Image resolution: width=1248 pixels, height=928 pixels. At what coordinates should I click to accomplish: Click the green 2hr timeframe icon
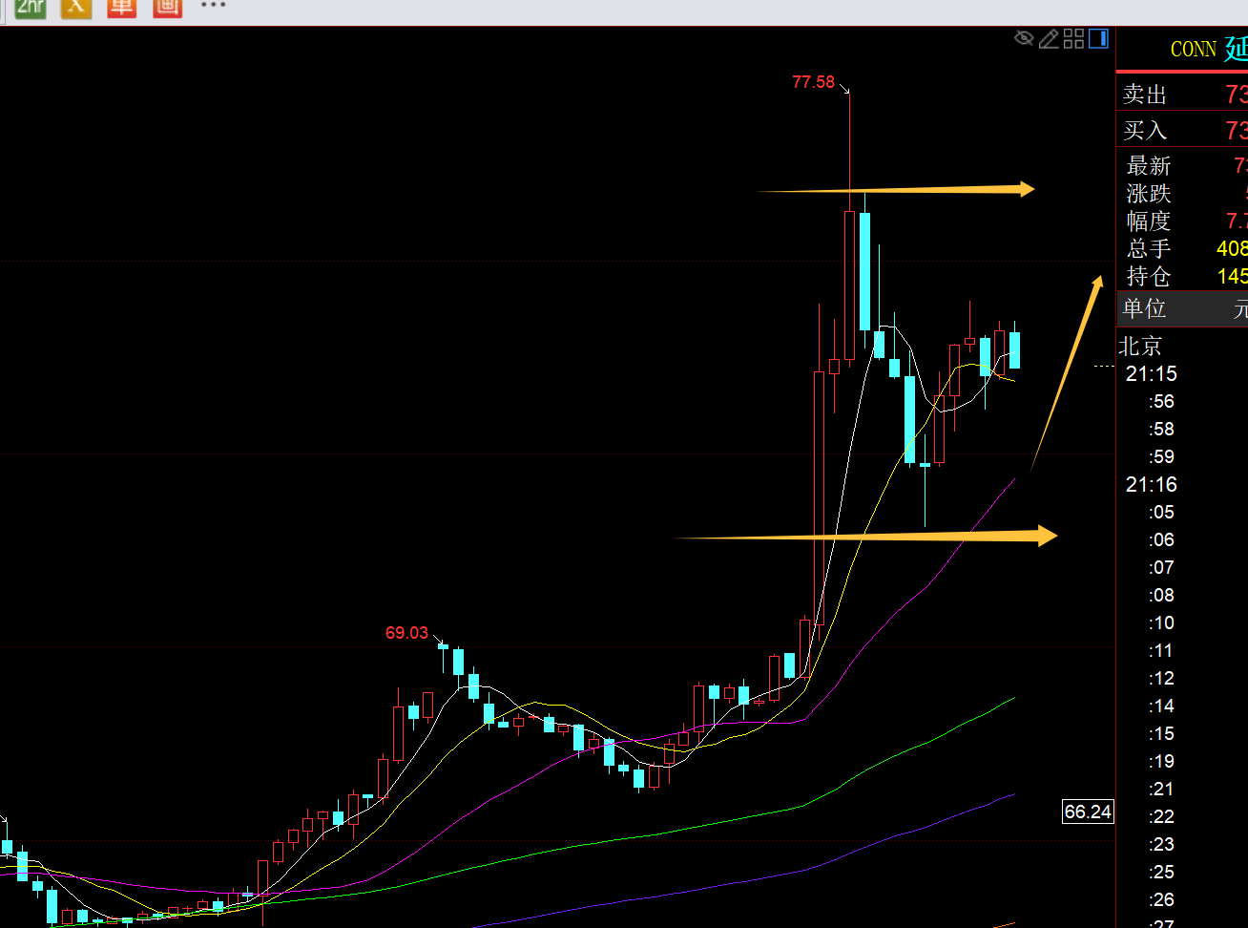(x=30, y=7)
